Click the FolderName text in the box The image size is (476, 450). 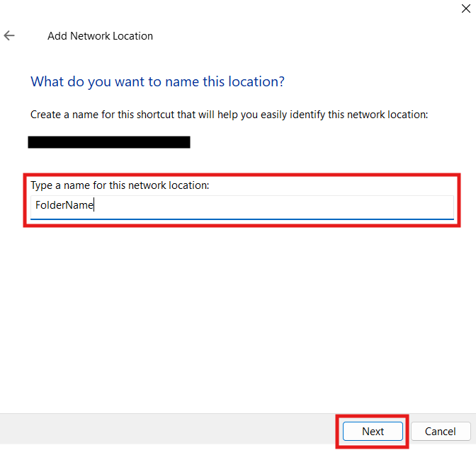click(64, 206)
